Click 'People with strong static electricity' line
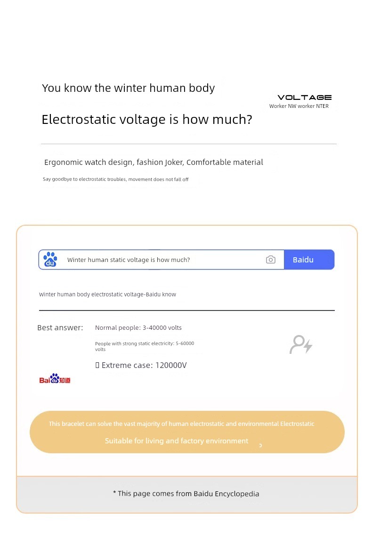This screenshot has height=547, width=372. click(x=145, y=346)
